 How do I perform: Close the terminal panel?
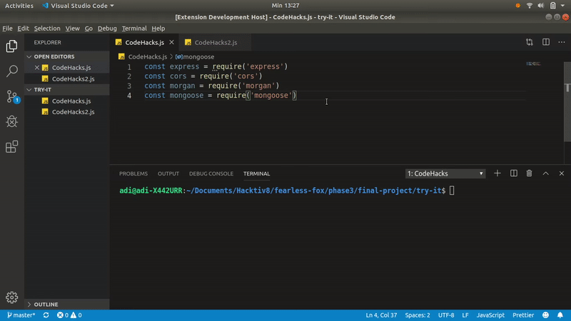[x=562, y=173]
